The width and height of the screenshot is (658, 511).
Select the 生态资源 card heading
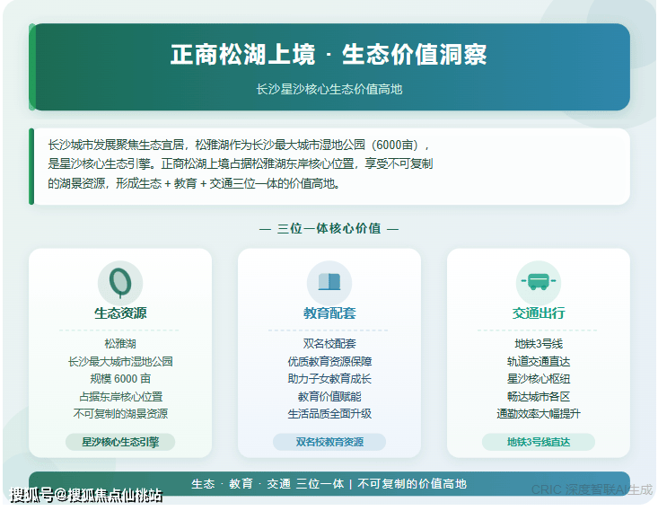pos(120,313)
